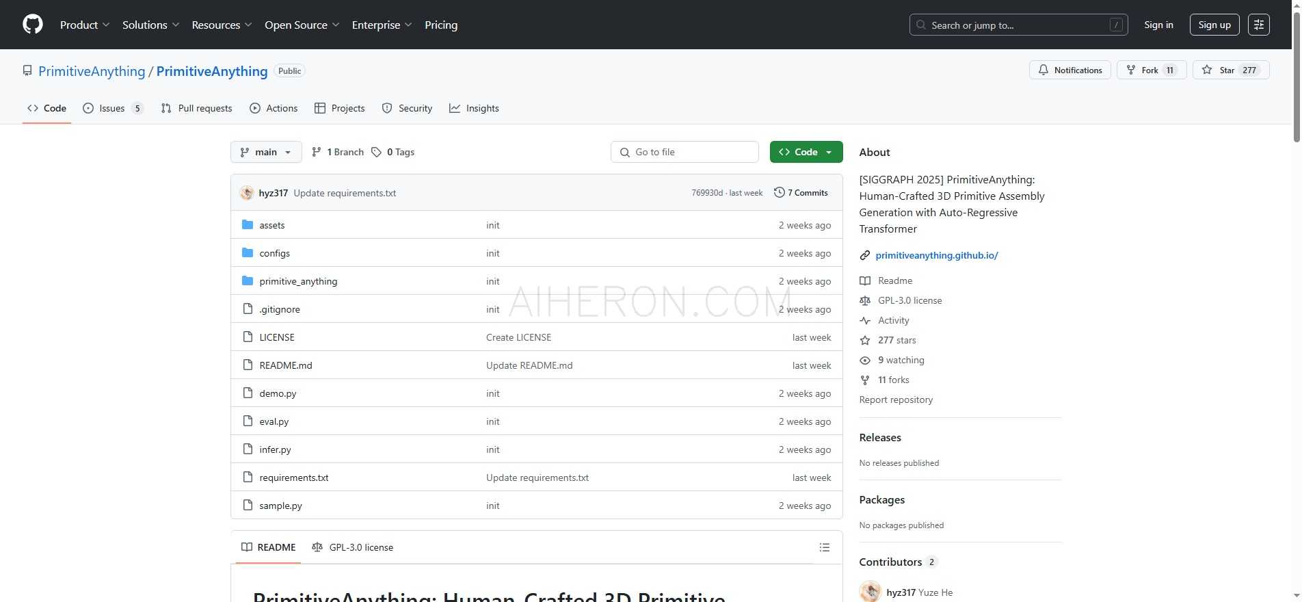Click the Search or jump to field
This screenshot has width=1302, height=602.
[1018, 25]
